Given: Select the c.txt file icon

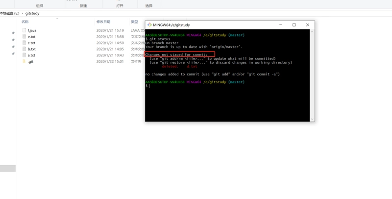Looking at the screenshot, I should tap(24, 43).
